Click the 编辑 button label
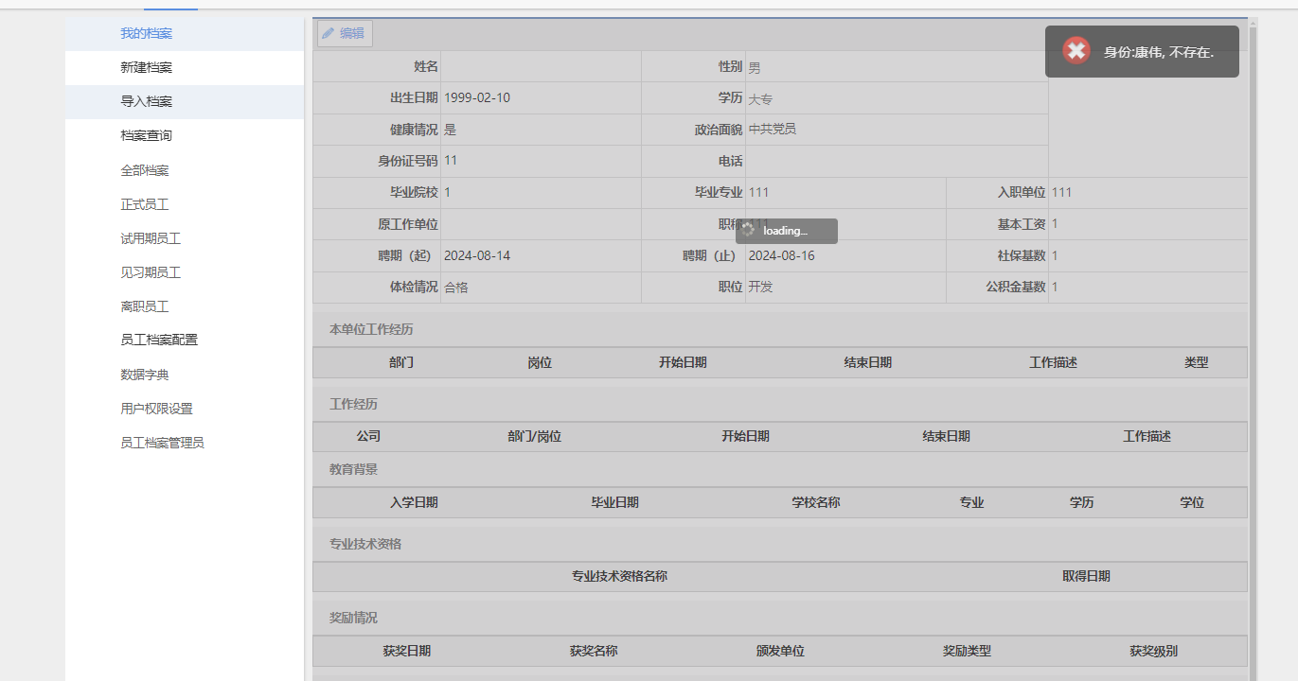 click(x=352, y=33)
